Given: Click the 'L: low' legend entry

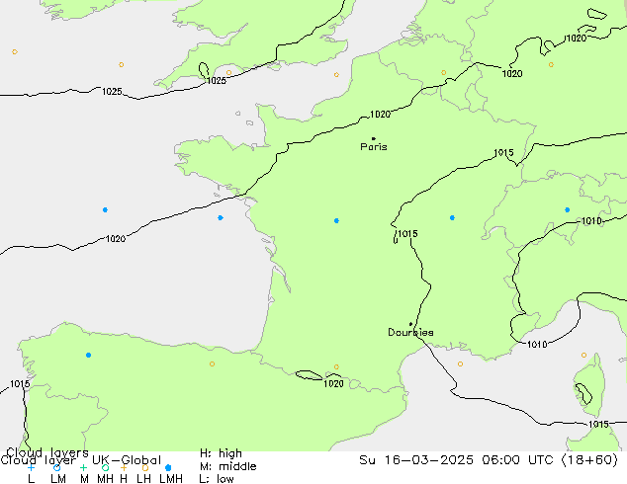Looking at the screenshot, I should tap(217, 479).
